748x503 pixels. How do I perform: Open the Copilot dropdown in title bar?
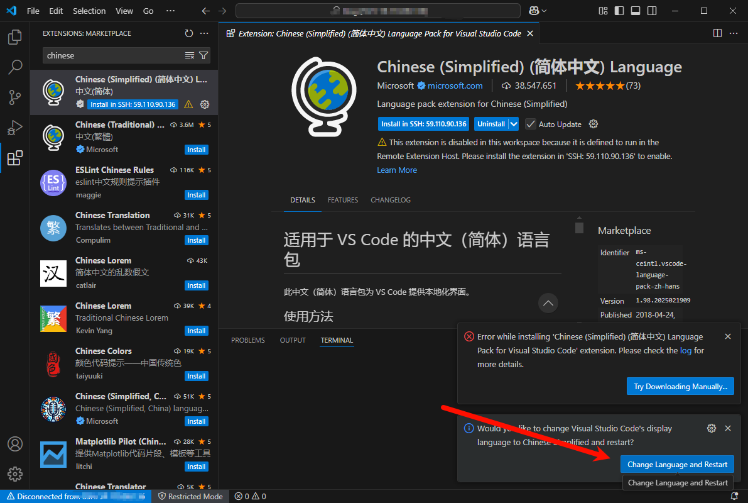538,11
